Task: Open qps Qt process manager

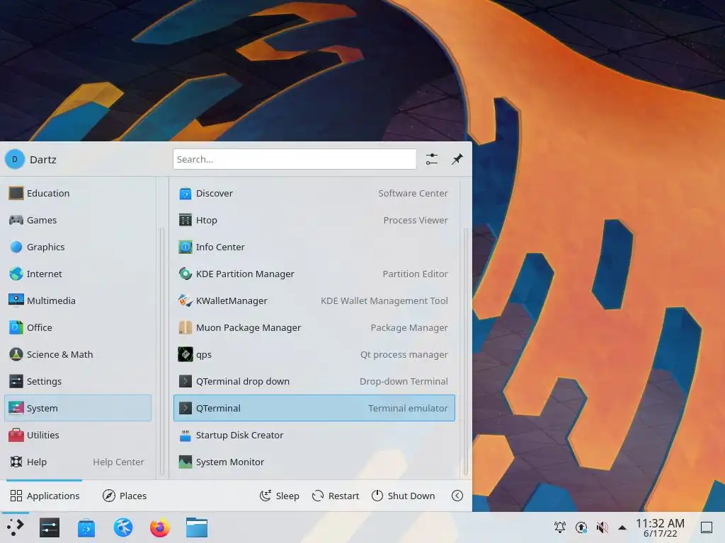Action: [x=314, y=355]
